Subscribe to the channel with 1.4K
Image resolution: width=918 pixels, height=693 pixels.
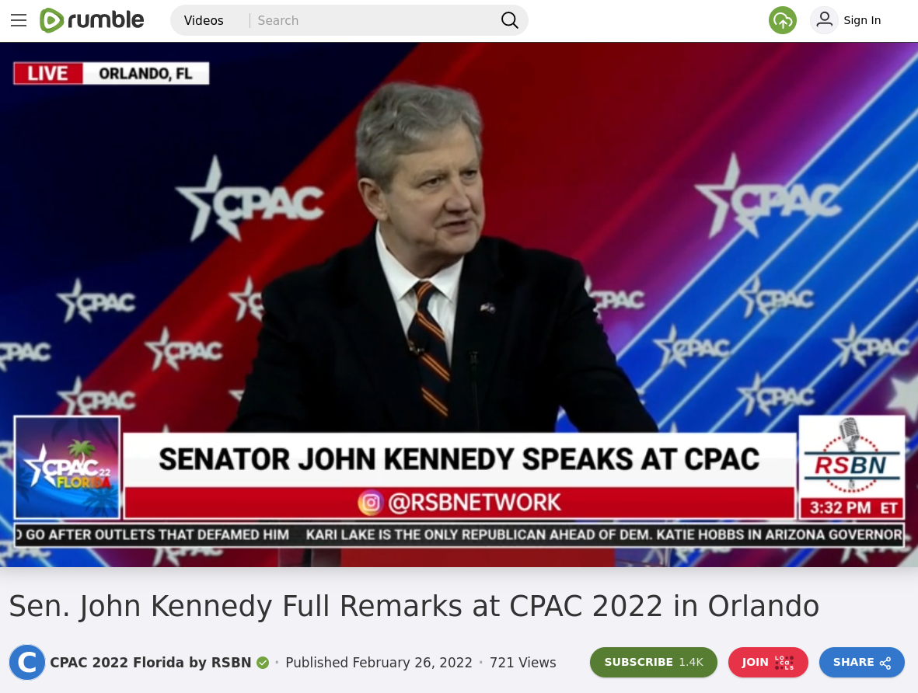654,663
